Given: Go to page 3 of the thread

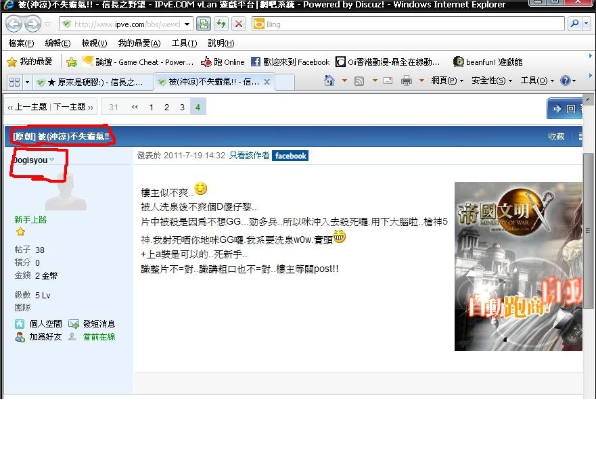Looking at the screenshot, I should click(x=182, y=107).
